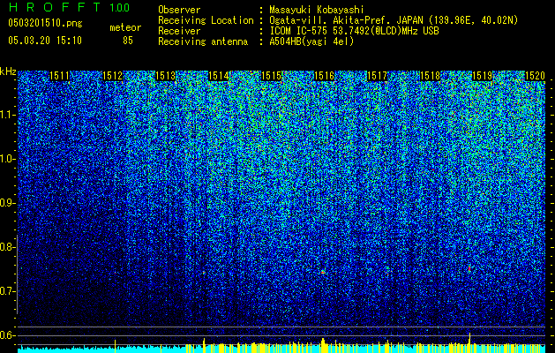Click the meteor label text
555x353 pixels.
(x=125, y=27)
